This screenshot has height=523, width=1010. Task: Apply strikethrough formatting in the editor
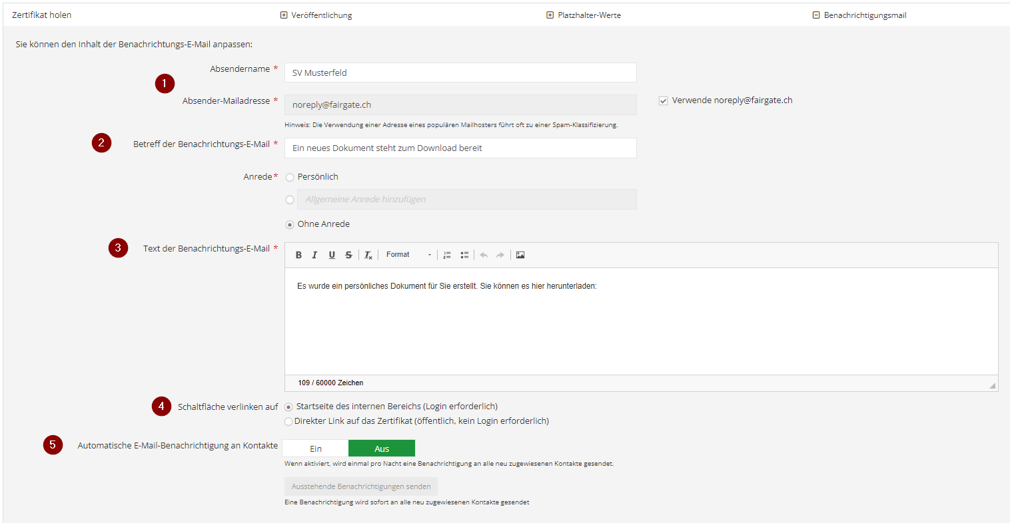[348, 255]
